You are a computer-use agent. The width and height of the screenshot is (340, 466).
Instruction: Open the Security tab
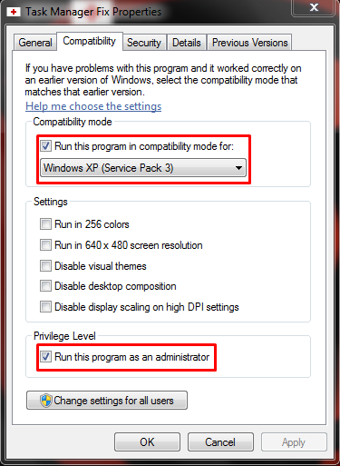coord(144,43)
